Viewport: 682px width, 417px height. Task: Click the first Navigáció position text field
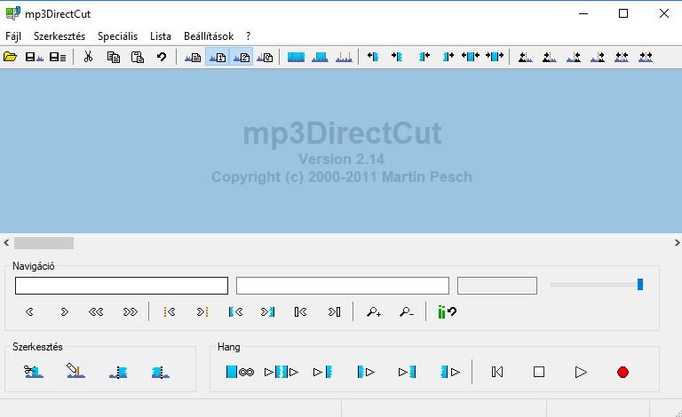pos(122,286)
